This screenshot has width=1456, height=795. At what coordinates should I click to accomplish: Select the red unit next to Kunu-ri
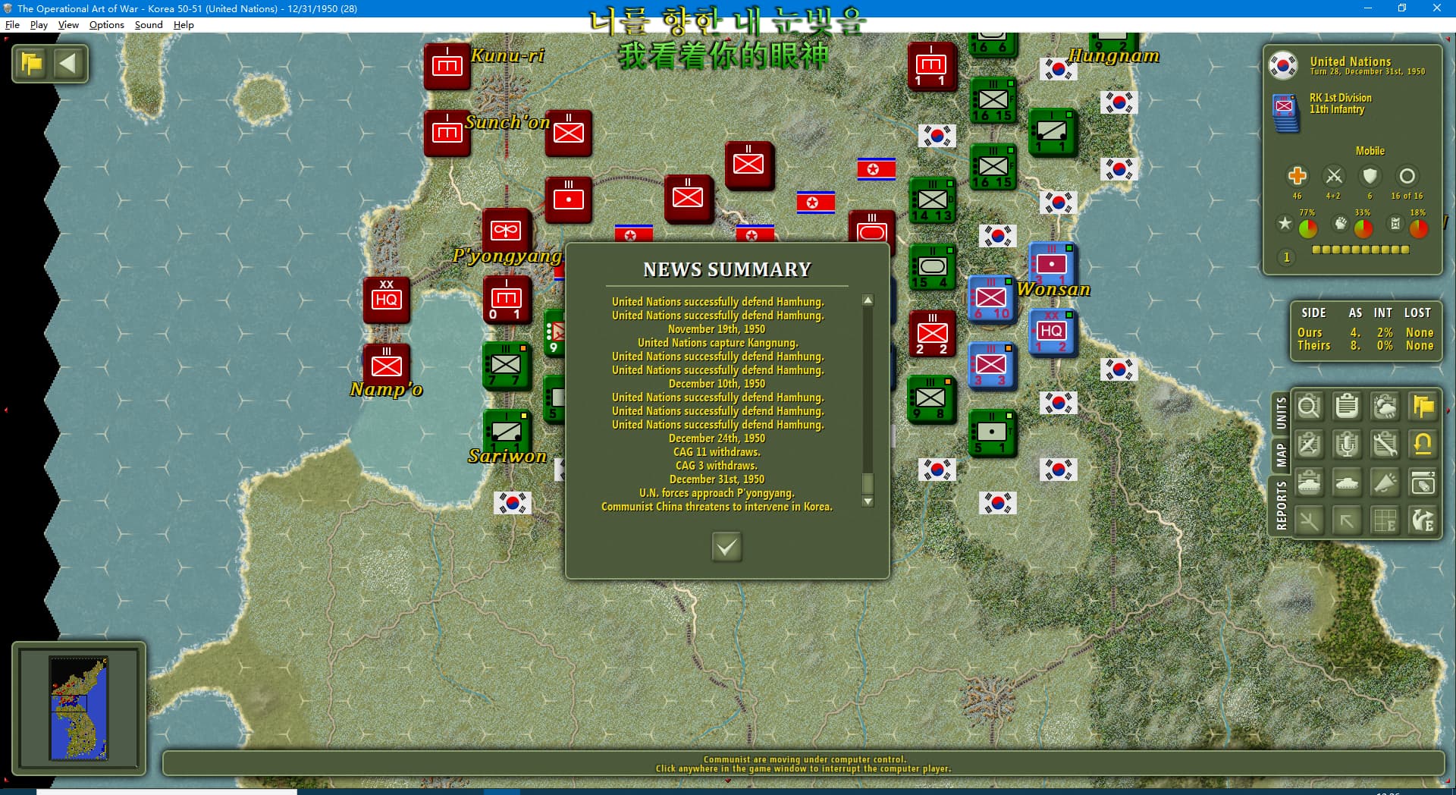coord(447,67)
